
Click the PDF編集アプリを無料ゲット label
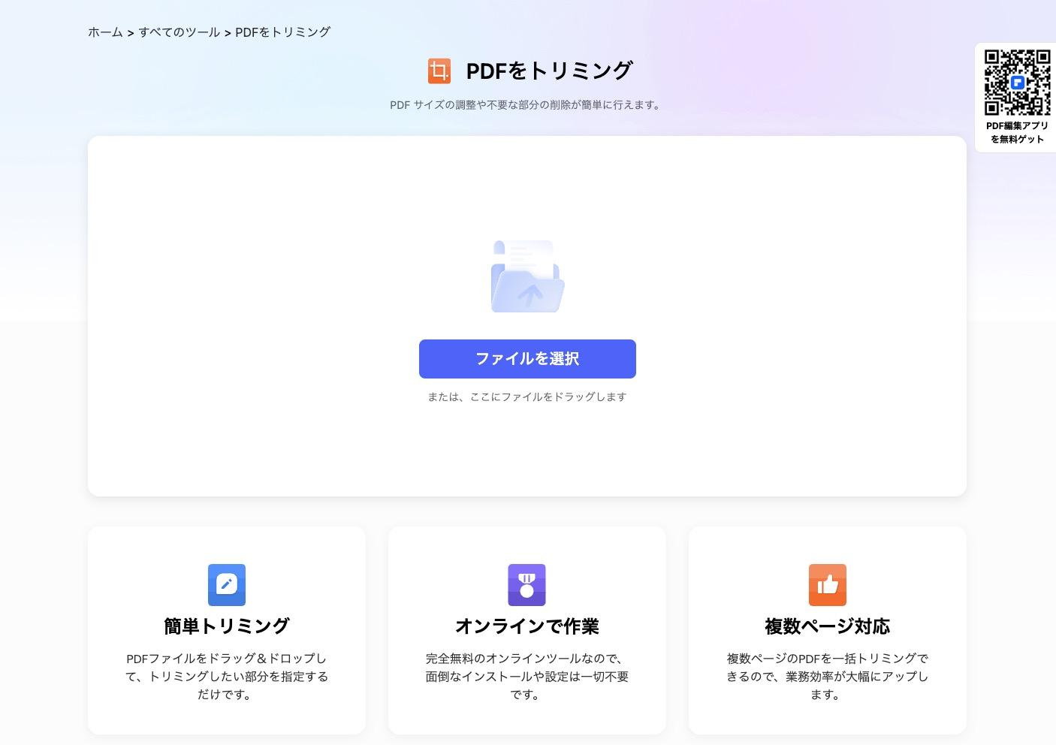pyautogui.click(x=1017, y=132)
